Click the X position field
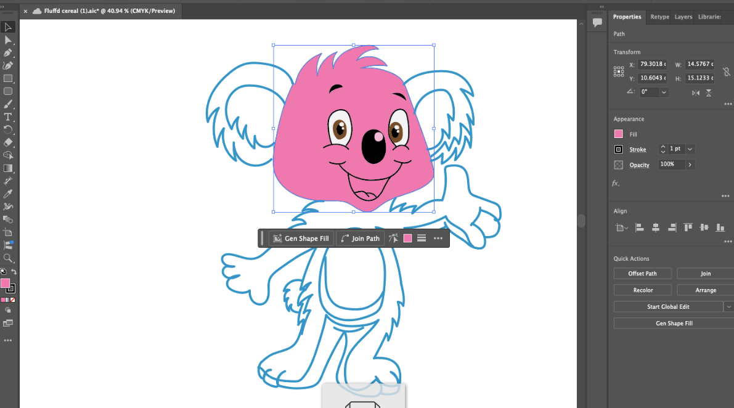The image size is (734, 408). click(x=653, y=64)
